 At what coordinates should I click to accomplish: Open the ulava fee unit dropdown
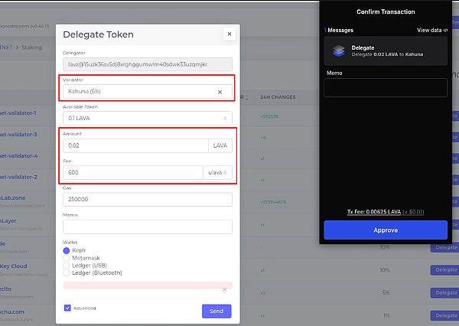point(217,172)
